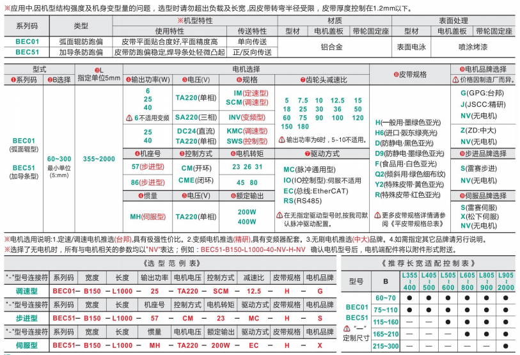This screenshot has width=520, height=355.
Task: Click the warning triangle next to "价格因制造厂而异"
Action: [x=455, y=80]
